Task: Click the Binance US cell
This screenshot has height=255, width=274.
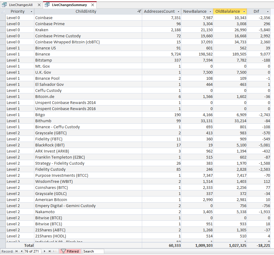Action: [x=88, y=48]
